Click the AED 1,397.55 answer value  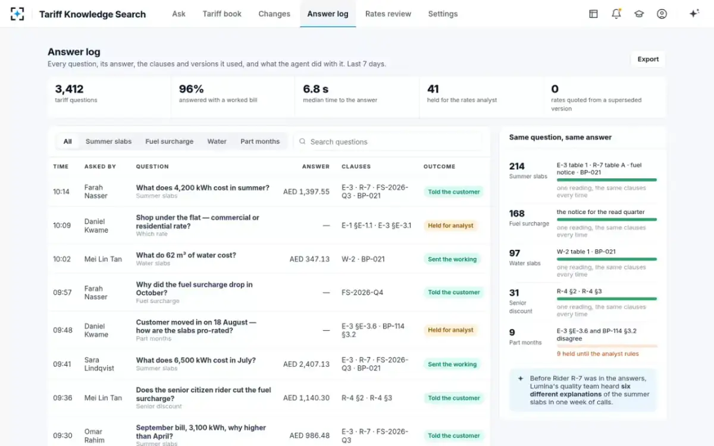[x=306, y=191]
